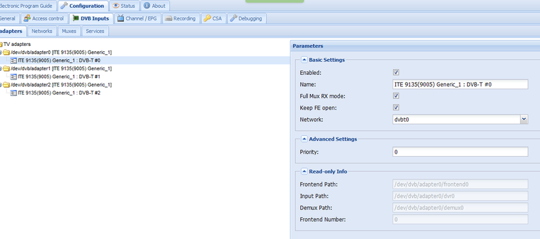Click the Channel / EPG television icon
The height and width of the screenshot is (239, 540).
pyautogui.click(x=121, y=18)
